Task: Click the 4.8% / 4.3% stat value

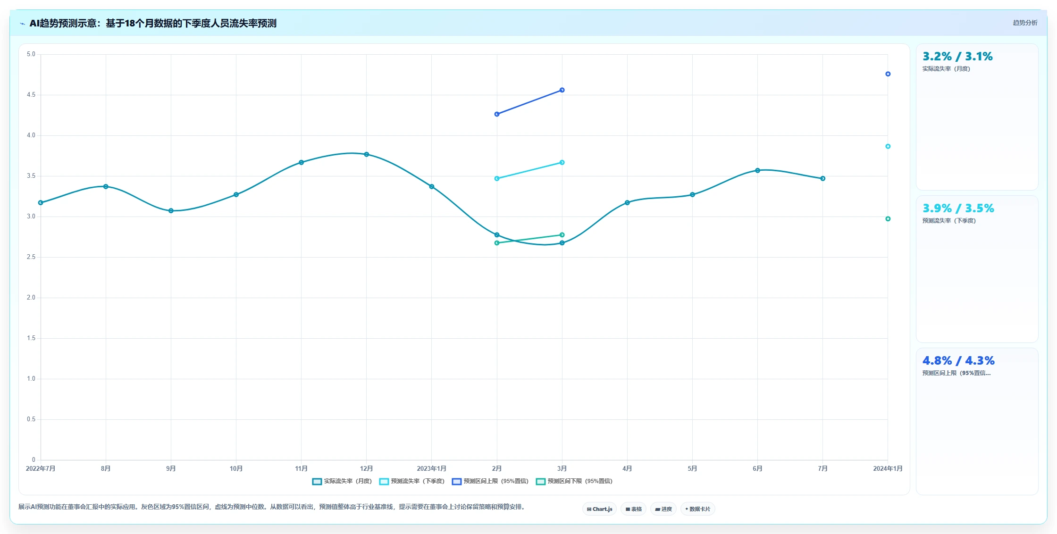Action: pos(958,361)
